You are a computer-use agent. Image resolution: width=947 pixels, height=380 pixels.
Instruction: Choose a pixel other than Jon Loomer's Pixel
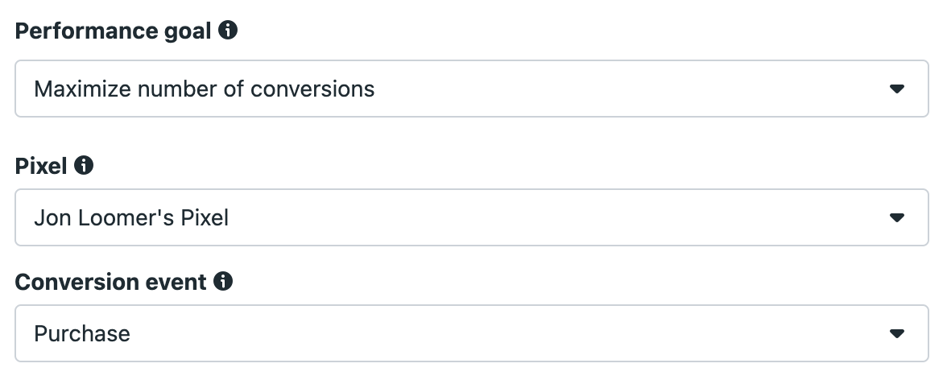coord(472,217)
